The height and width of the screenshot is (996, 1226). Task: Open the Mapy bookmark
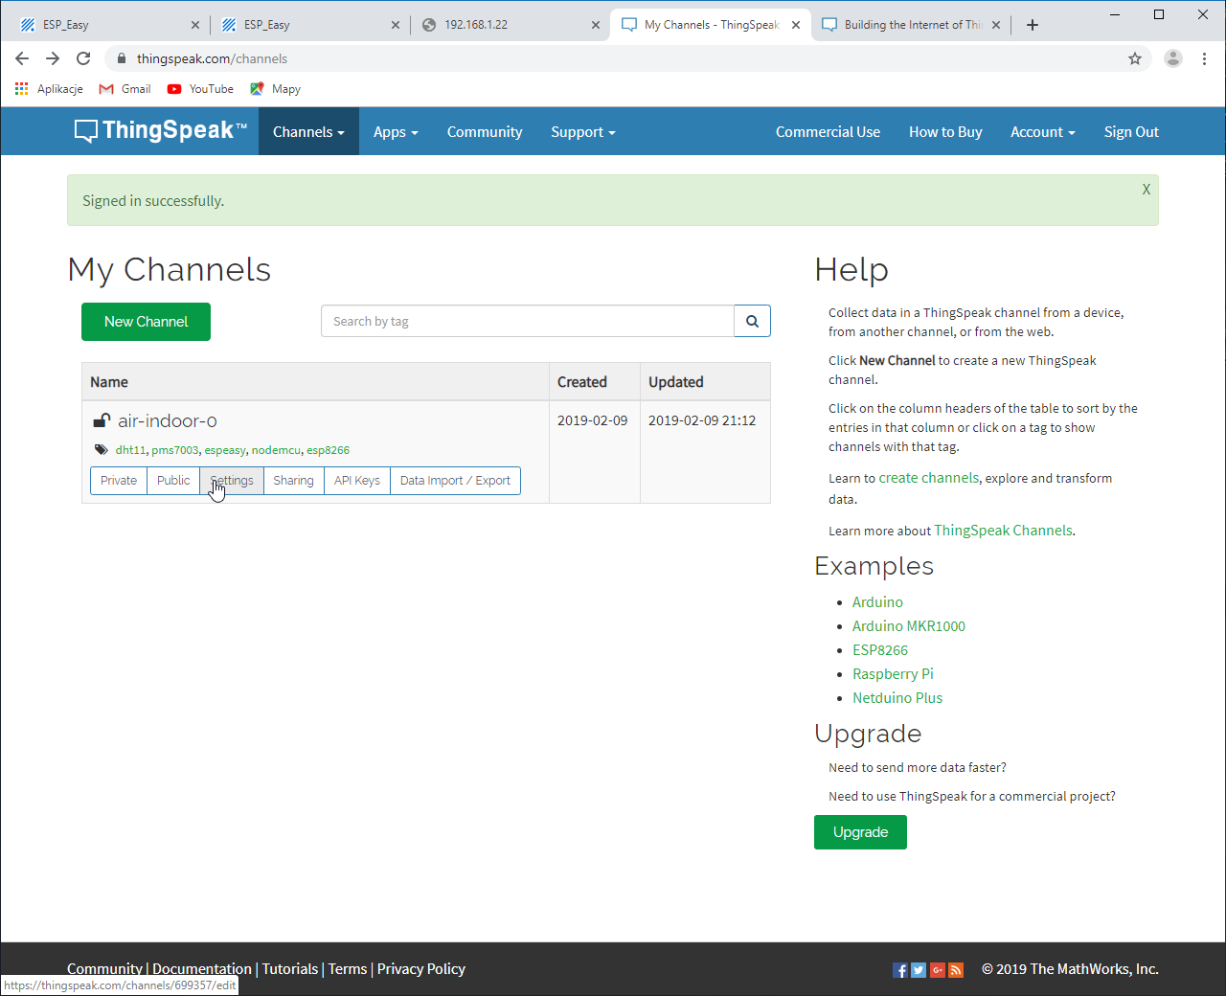click(x=275, y=89)
